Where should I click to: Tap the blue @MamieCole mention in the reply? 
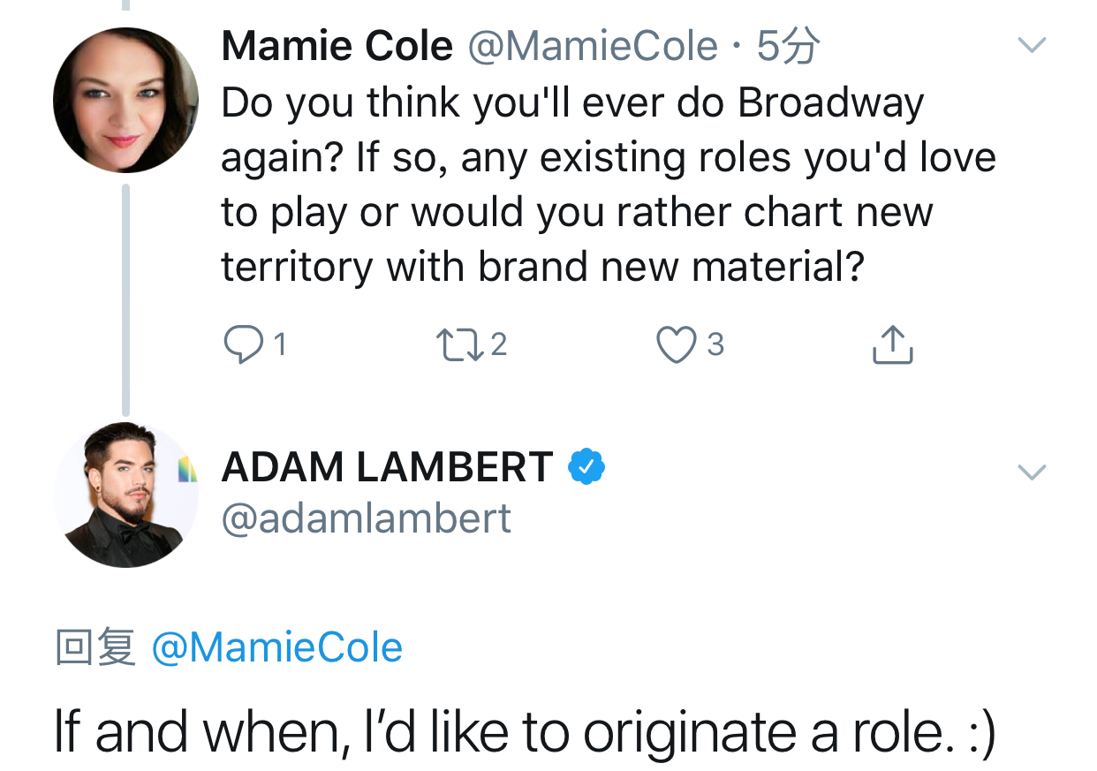(277, 647)
